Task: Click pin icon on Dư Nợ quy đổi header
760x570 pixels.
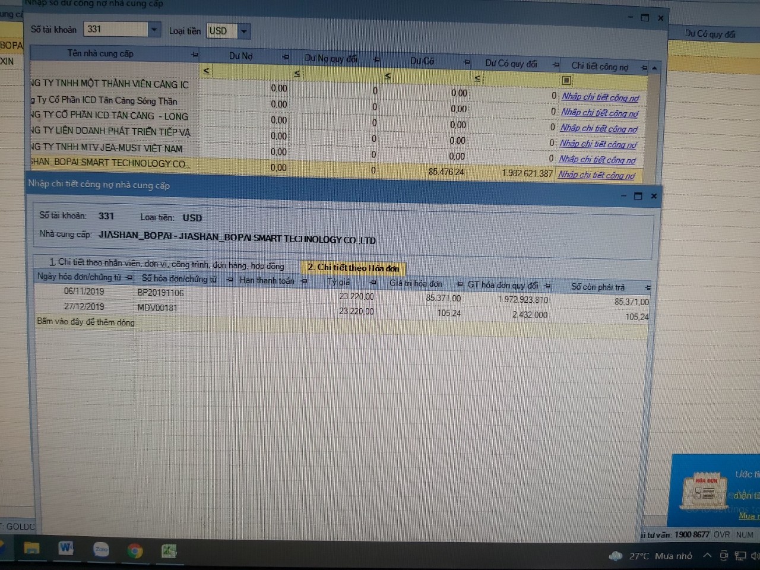Action: 376,59
